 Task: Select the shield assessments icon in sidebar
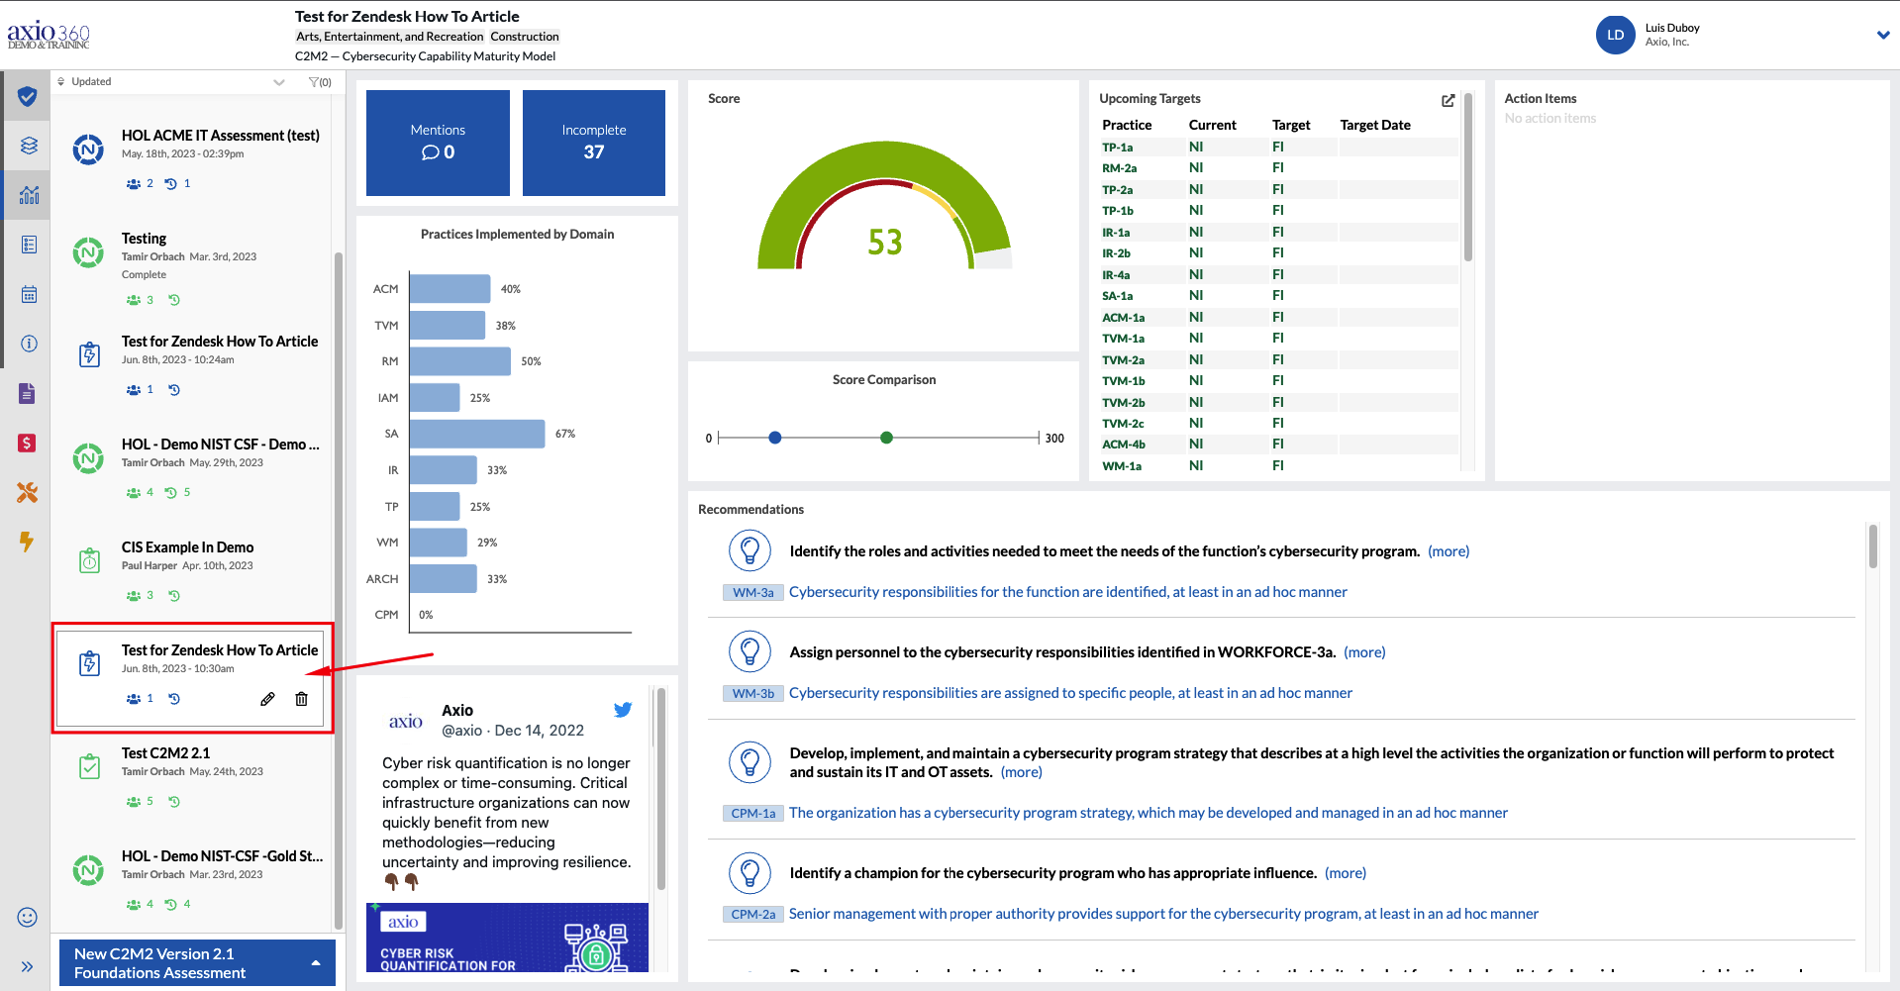pos(27,96)
